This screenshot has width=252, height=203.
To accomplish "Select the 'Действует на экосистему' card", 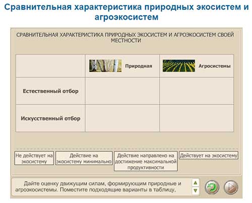I will tap(209, 156).
